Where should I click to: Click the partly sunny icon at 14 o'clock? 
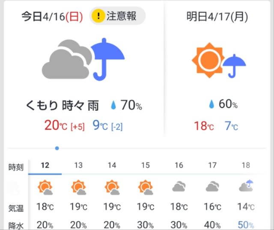(x=112, y=187)
